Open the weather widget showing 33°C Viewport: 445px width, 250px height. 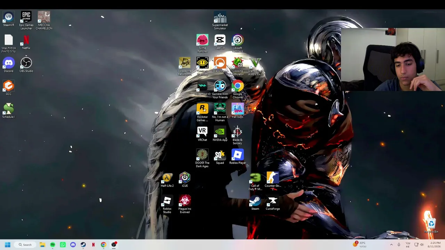359,244
